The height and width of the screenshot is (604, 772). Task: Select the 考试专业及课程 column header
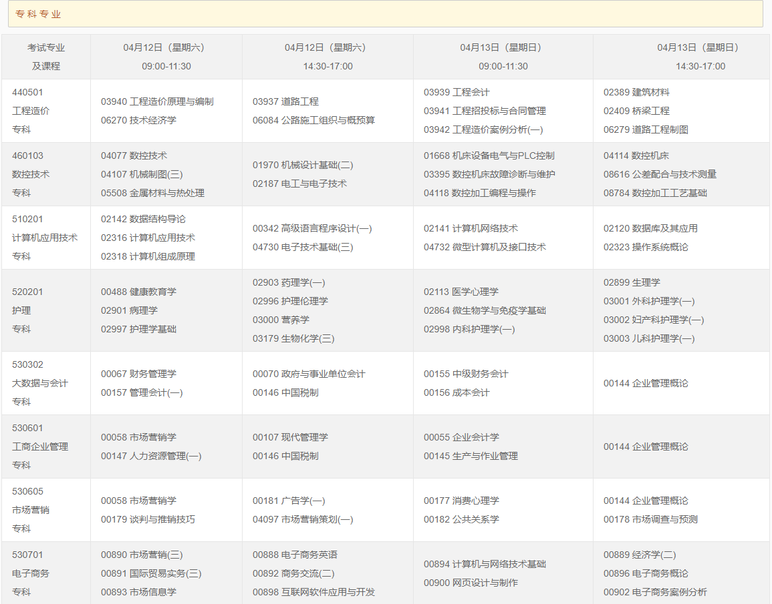tap(46, 57)
